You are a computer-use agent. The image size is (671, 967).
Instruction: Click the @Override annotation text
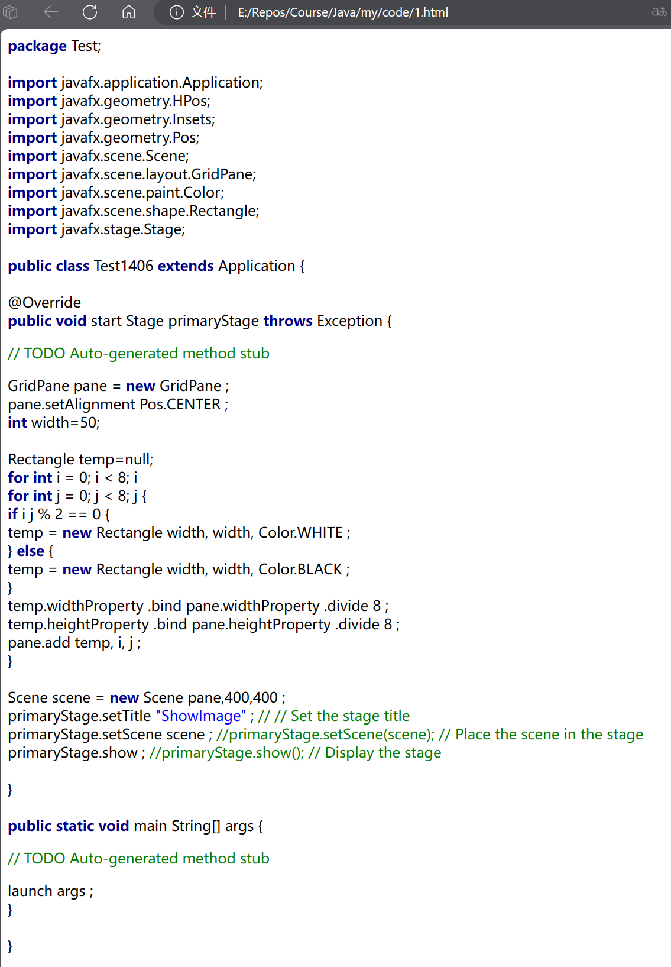click(x=44, y=303)
